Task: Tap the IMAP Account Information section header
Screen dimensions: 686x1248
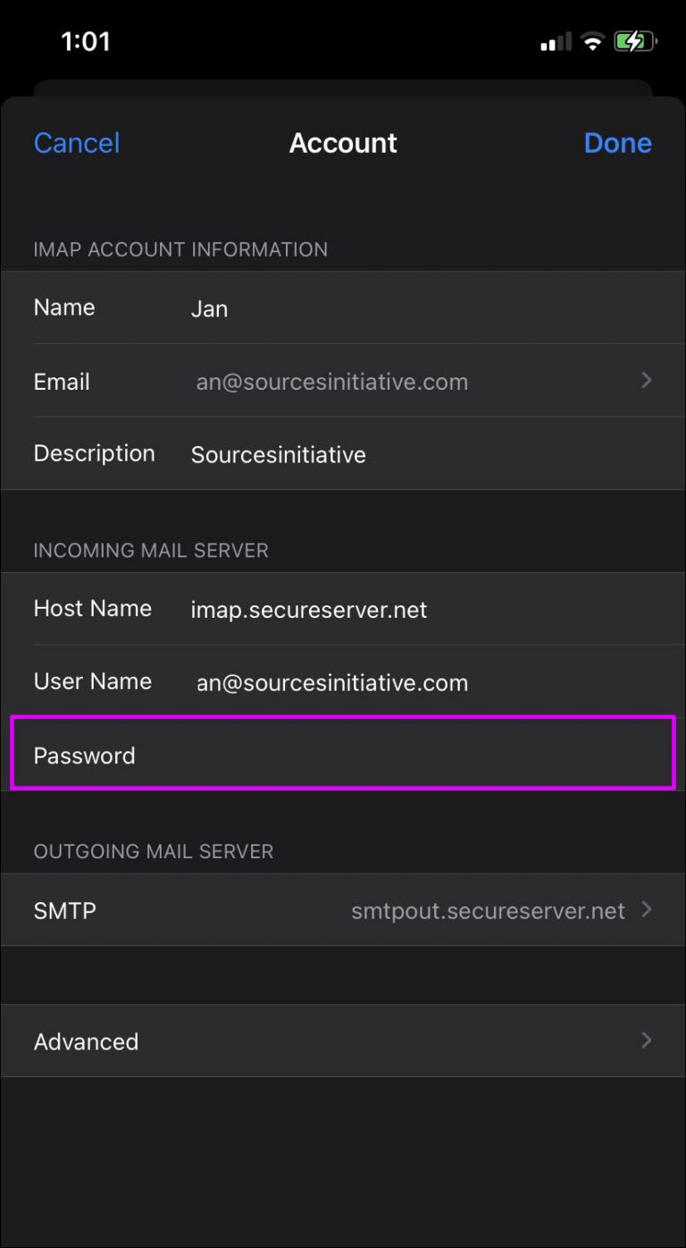Action: (x=180, y=250)
